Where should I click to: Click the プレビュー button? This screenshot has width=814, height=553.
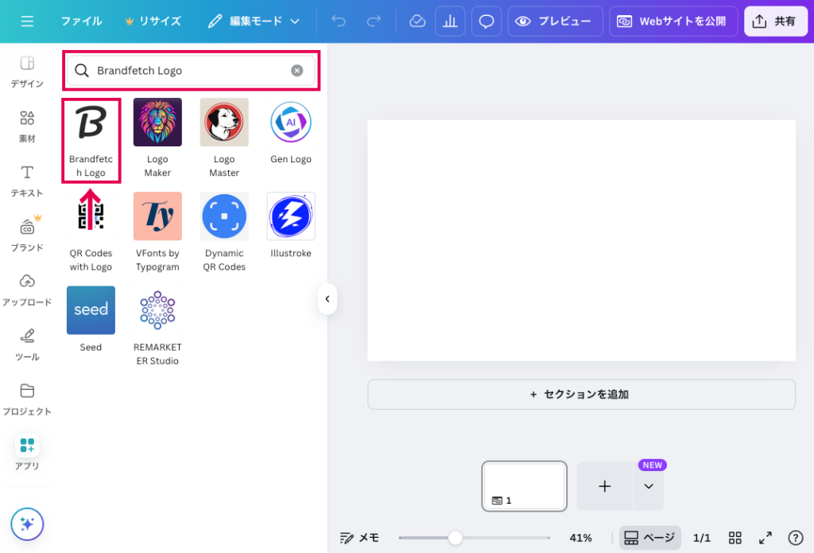pyautogui.click(x=554, y=21)
